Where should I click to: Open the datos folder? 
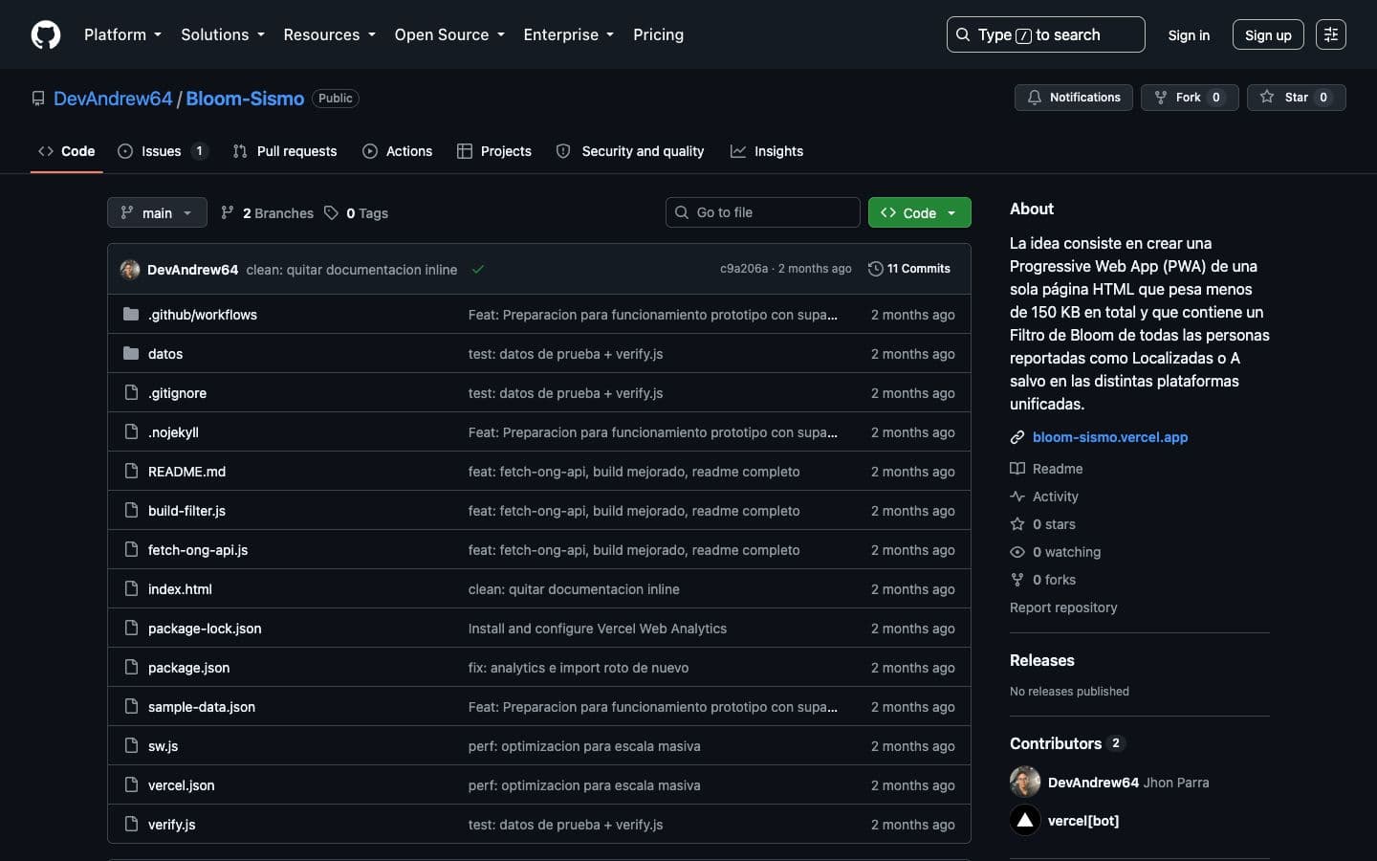coord(165,354)
